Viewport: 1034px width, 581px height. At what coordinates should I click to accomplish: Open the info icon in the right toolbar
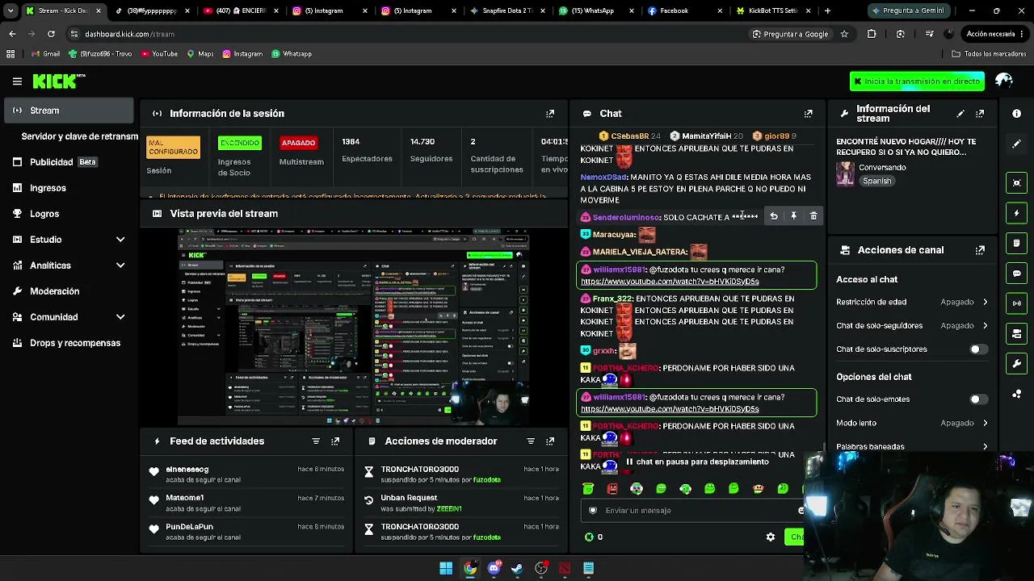pos(1016,114)
